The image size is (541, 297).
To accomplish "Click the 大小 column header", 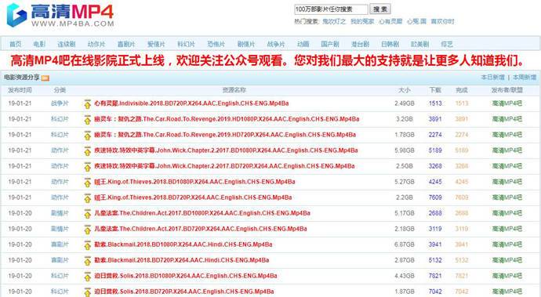I will coord(405,90).
